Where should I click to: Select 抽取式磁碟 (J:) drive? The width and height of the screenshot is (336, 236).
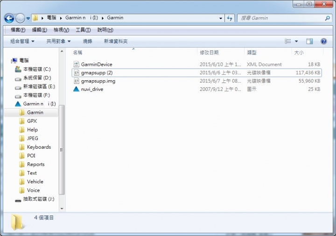(39, 199)
